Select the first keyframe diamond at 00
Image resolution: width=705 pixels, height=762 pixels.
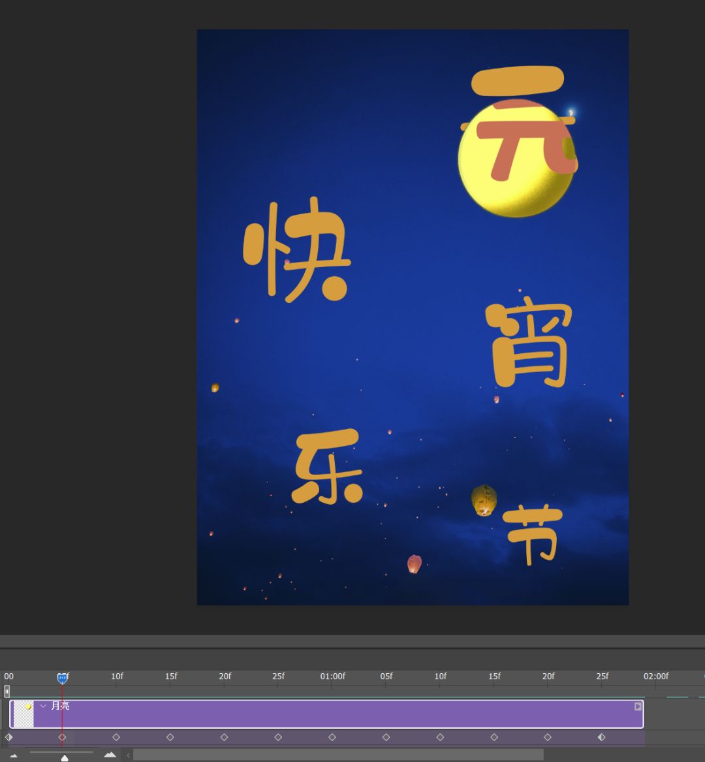(x=8, y=737)
